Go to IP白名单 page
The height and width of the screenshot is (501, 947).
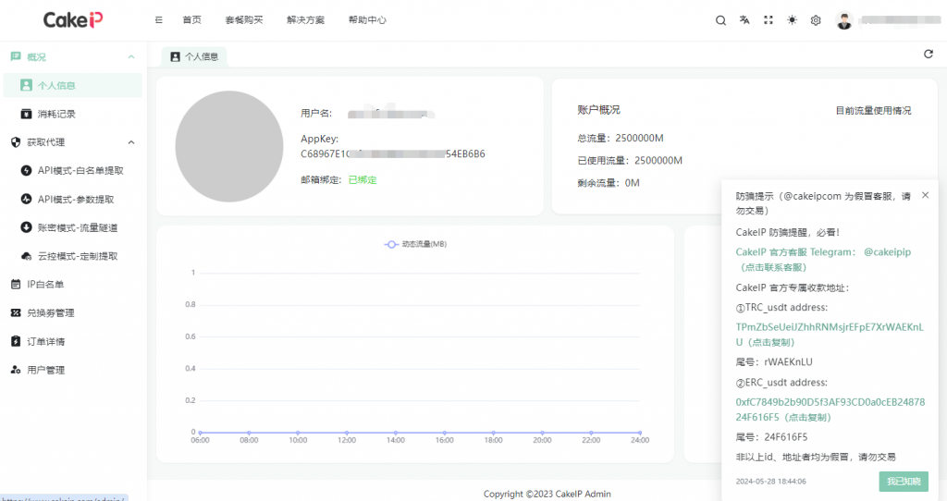coord(45,285)
